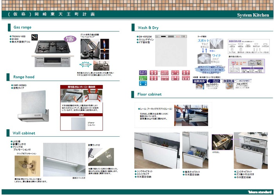Click the Gas range section heading
Viewport: 274px width, 195px height.
click(x=22, y=27)
